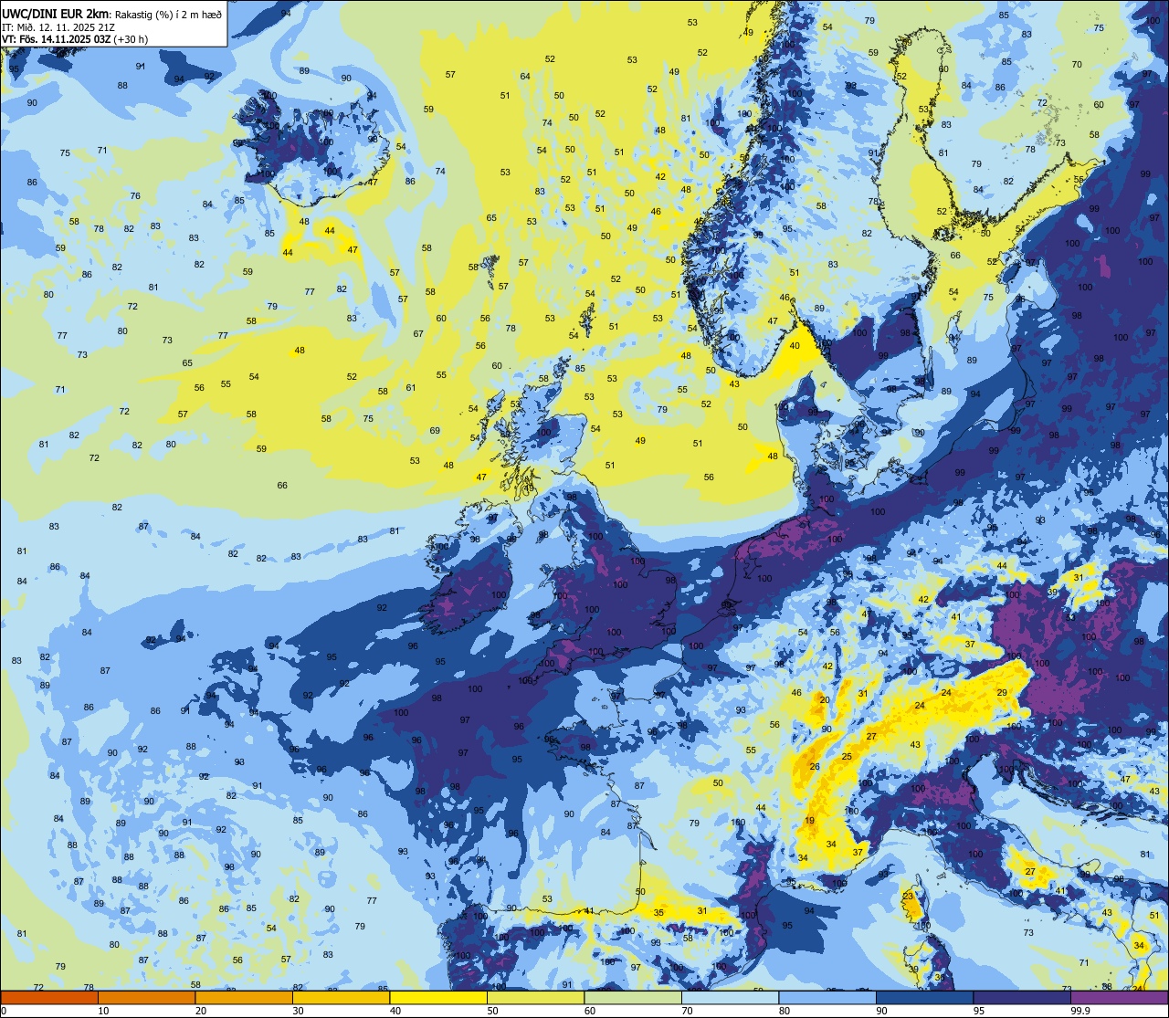Click the 20–30 legend color segment

(244, 997)
